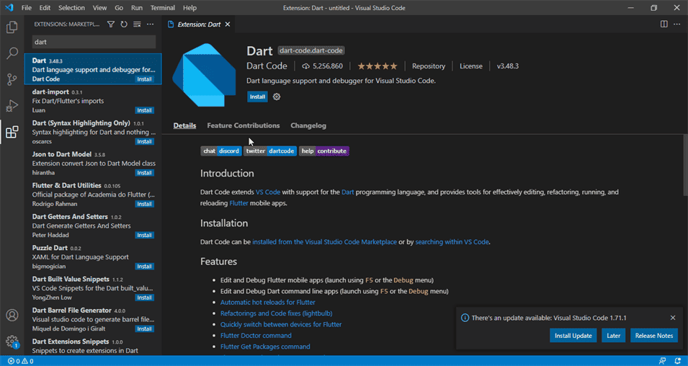Open the Extensions view icon
688x366 pixels.
click(x=12, y=132)
